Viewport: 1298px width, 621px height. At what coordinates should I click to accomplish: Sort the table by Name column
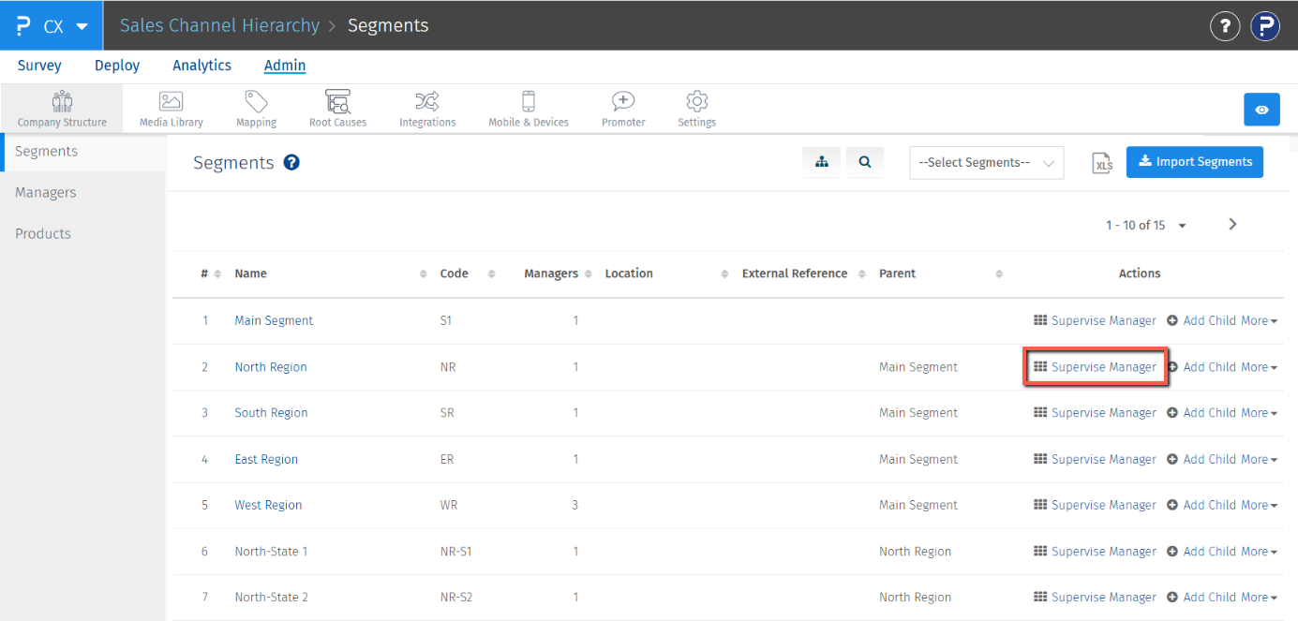(x=250, y=274)
